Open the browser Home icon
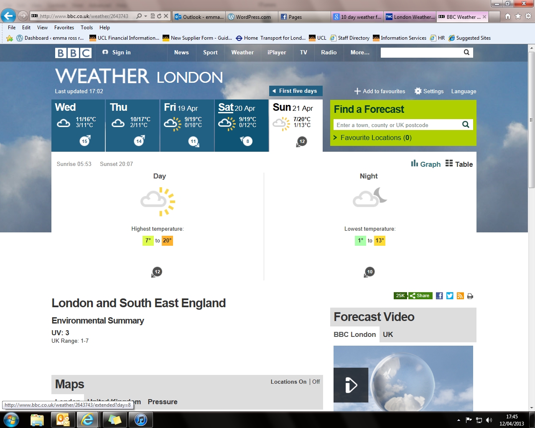This screenshot has height=428, width=535. pos(507,16)
